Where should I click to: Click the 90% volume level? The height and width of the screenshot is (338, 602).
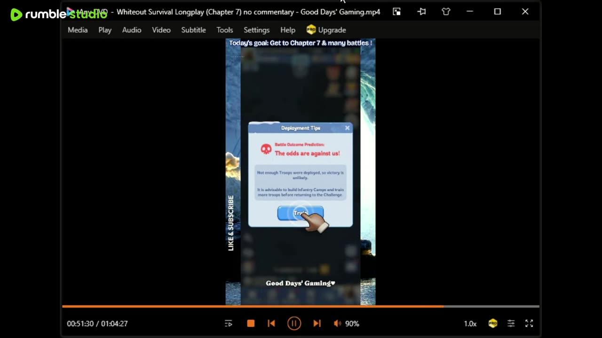coord(352,323)
